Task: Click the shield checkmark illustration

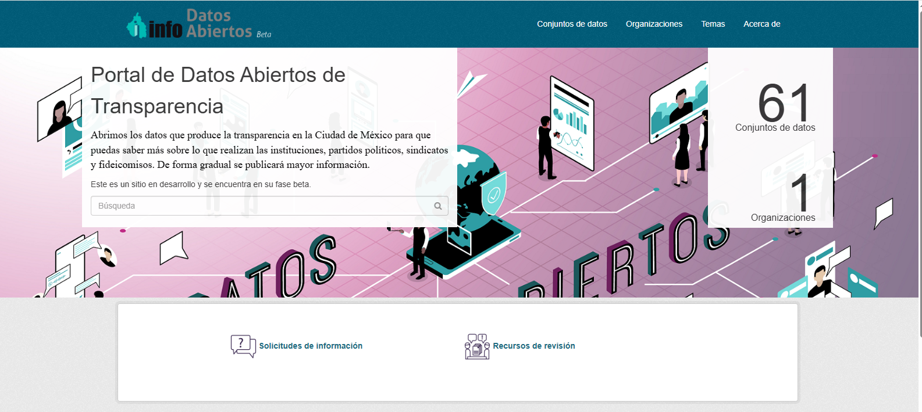Action: click(x=493, y=195)
